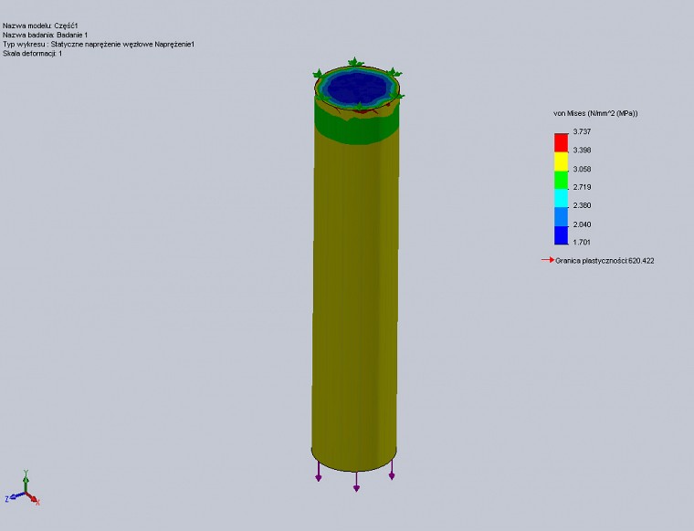Click the right purple load arrow below the cylinder
This screenshot has width=694, height=531.
coord(392,470)
